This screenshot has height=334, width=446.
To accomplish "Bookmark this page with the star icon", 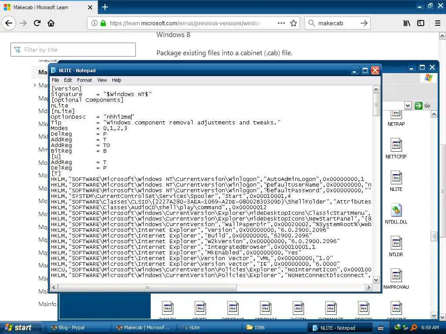I will 294,23.
